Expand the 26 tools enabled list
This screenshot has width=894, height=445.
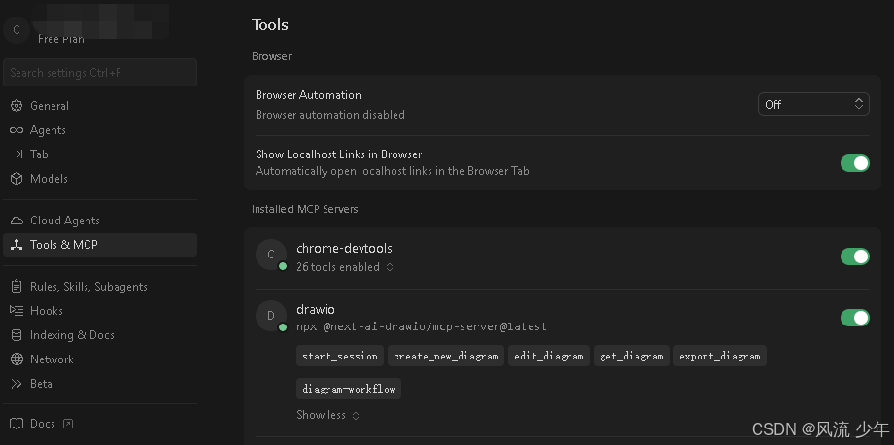click(345, 267)
